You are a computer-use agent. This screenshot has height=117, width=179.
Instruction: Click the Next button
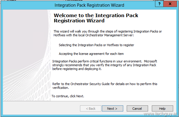click(112, 109)
